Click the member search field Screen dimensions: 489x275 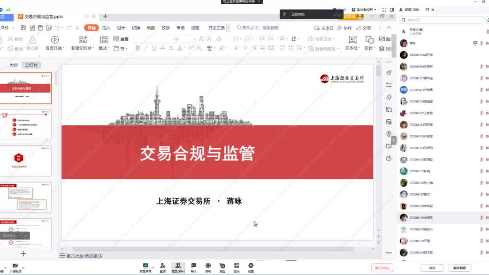tap(441, 20)
